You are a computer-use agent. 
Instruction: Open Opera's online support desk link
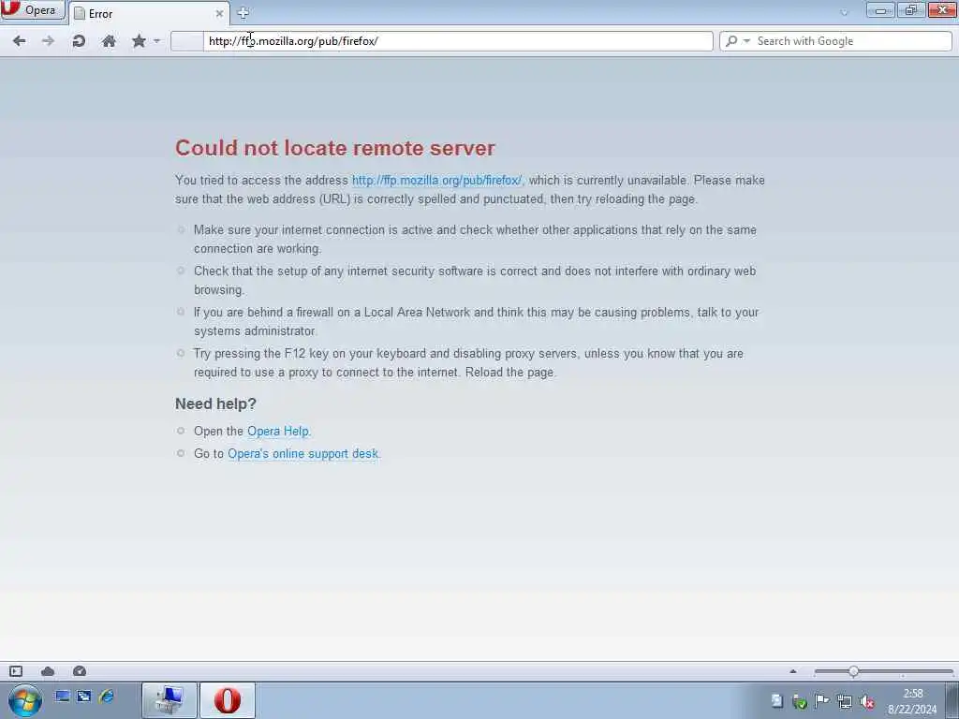click(x=303, y=454)
